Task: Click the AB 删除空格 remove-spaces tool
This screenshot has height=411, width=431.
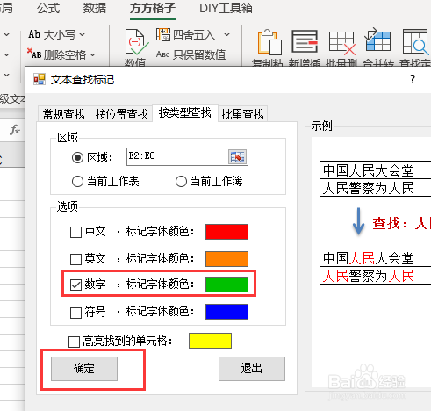Action: (56, 54)
